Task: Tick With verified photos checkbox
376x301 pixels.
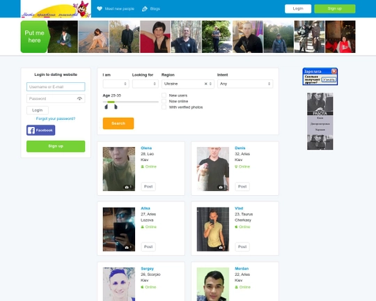Action: coord(164,107)
